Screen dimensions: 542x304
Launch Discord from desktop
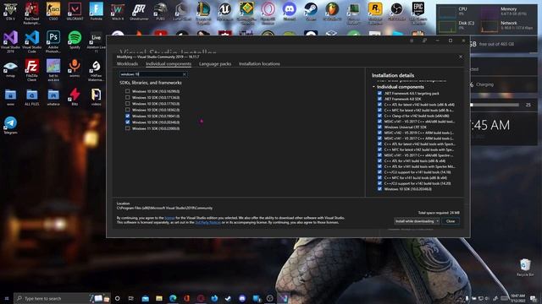point(290,11)
